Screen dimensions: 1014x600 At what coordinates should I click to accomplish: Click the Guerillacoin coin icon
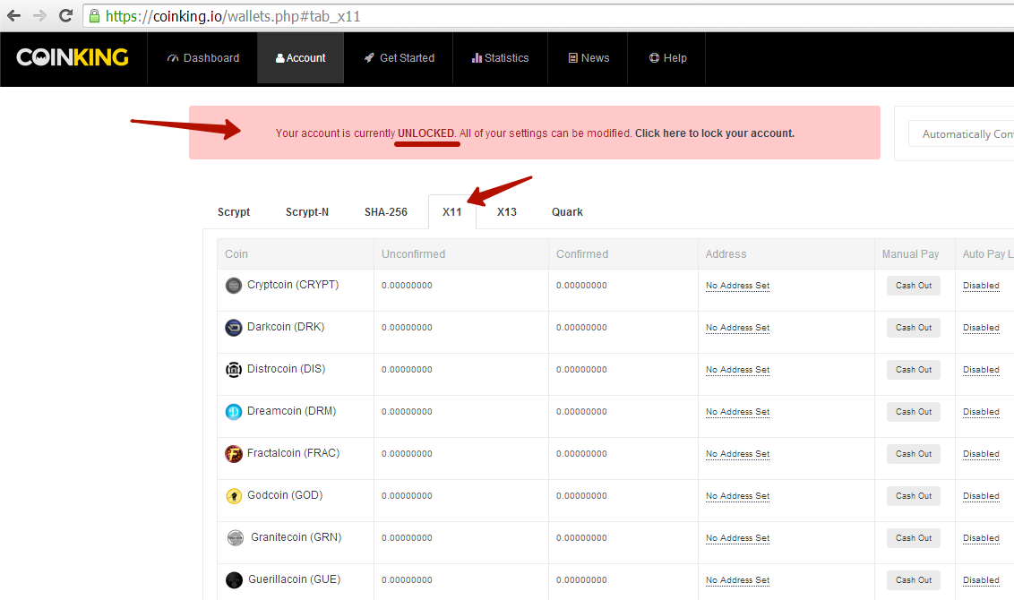click(x=234, y=580)
